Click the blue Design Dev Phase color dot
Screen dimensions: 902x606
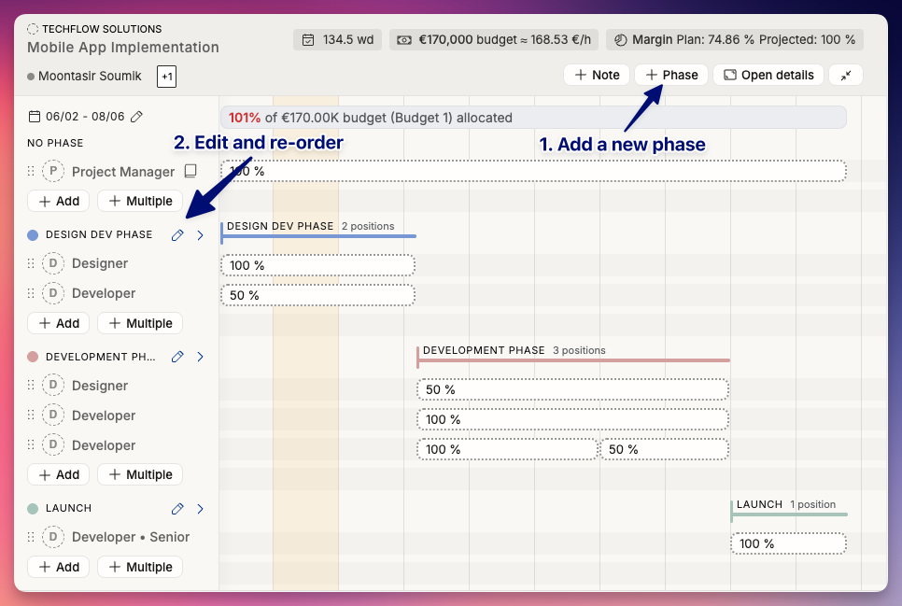33,234
